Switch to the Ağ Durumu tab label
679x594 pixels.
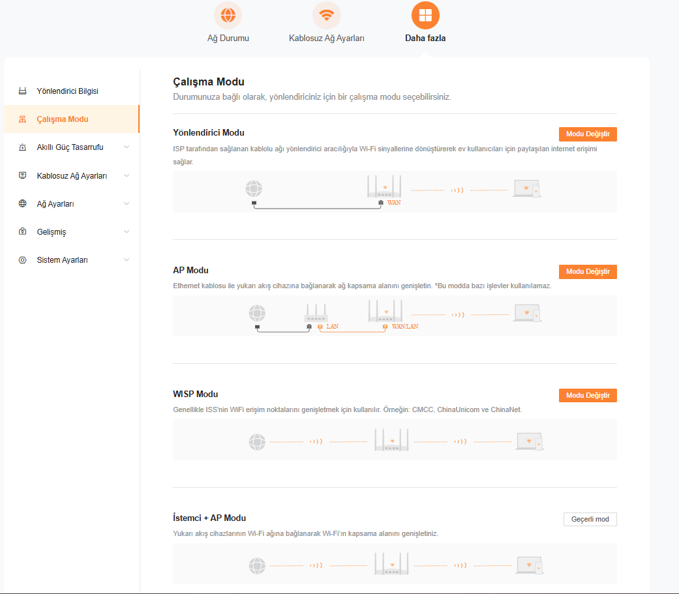tap(228, 38)
